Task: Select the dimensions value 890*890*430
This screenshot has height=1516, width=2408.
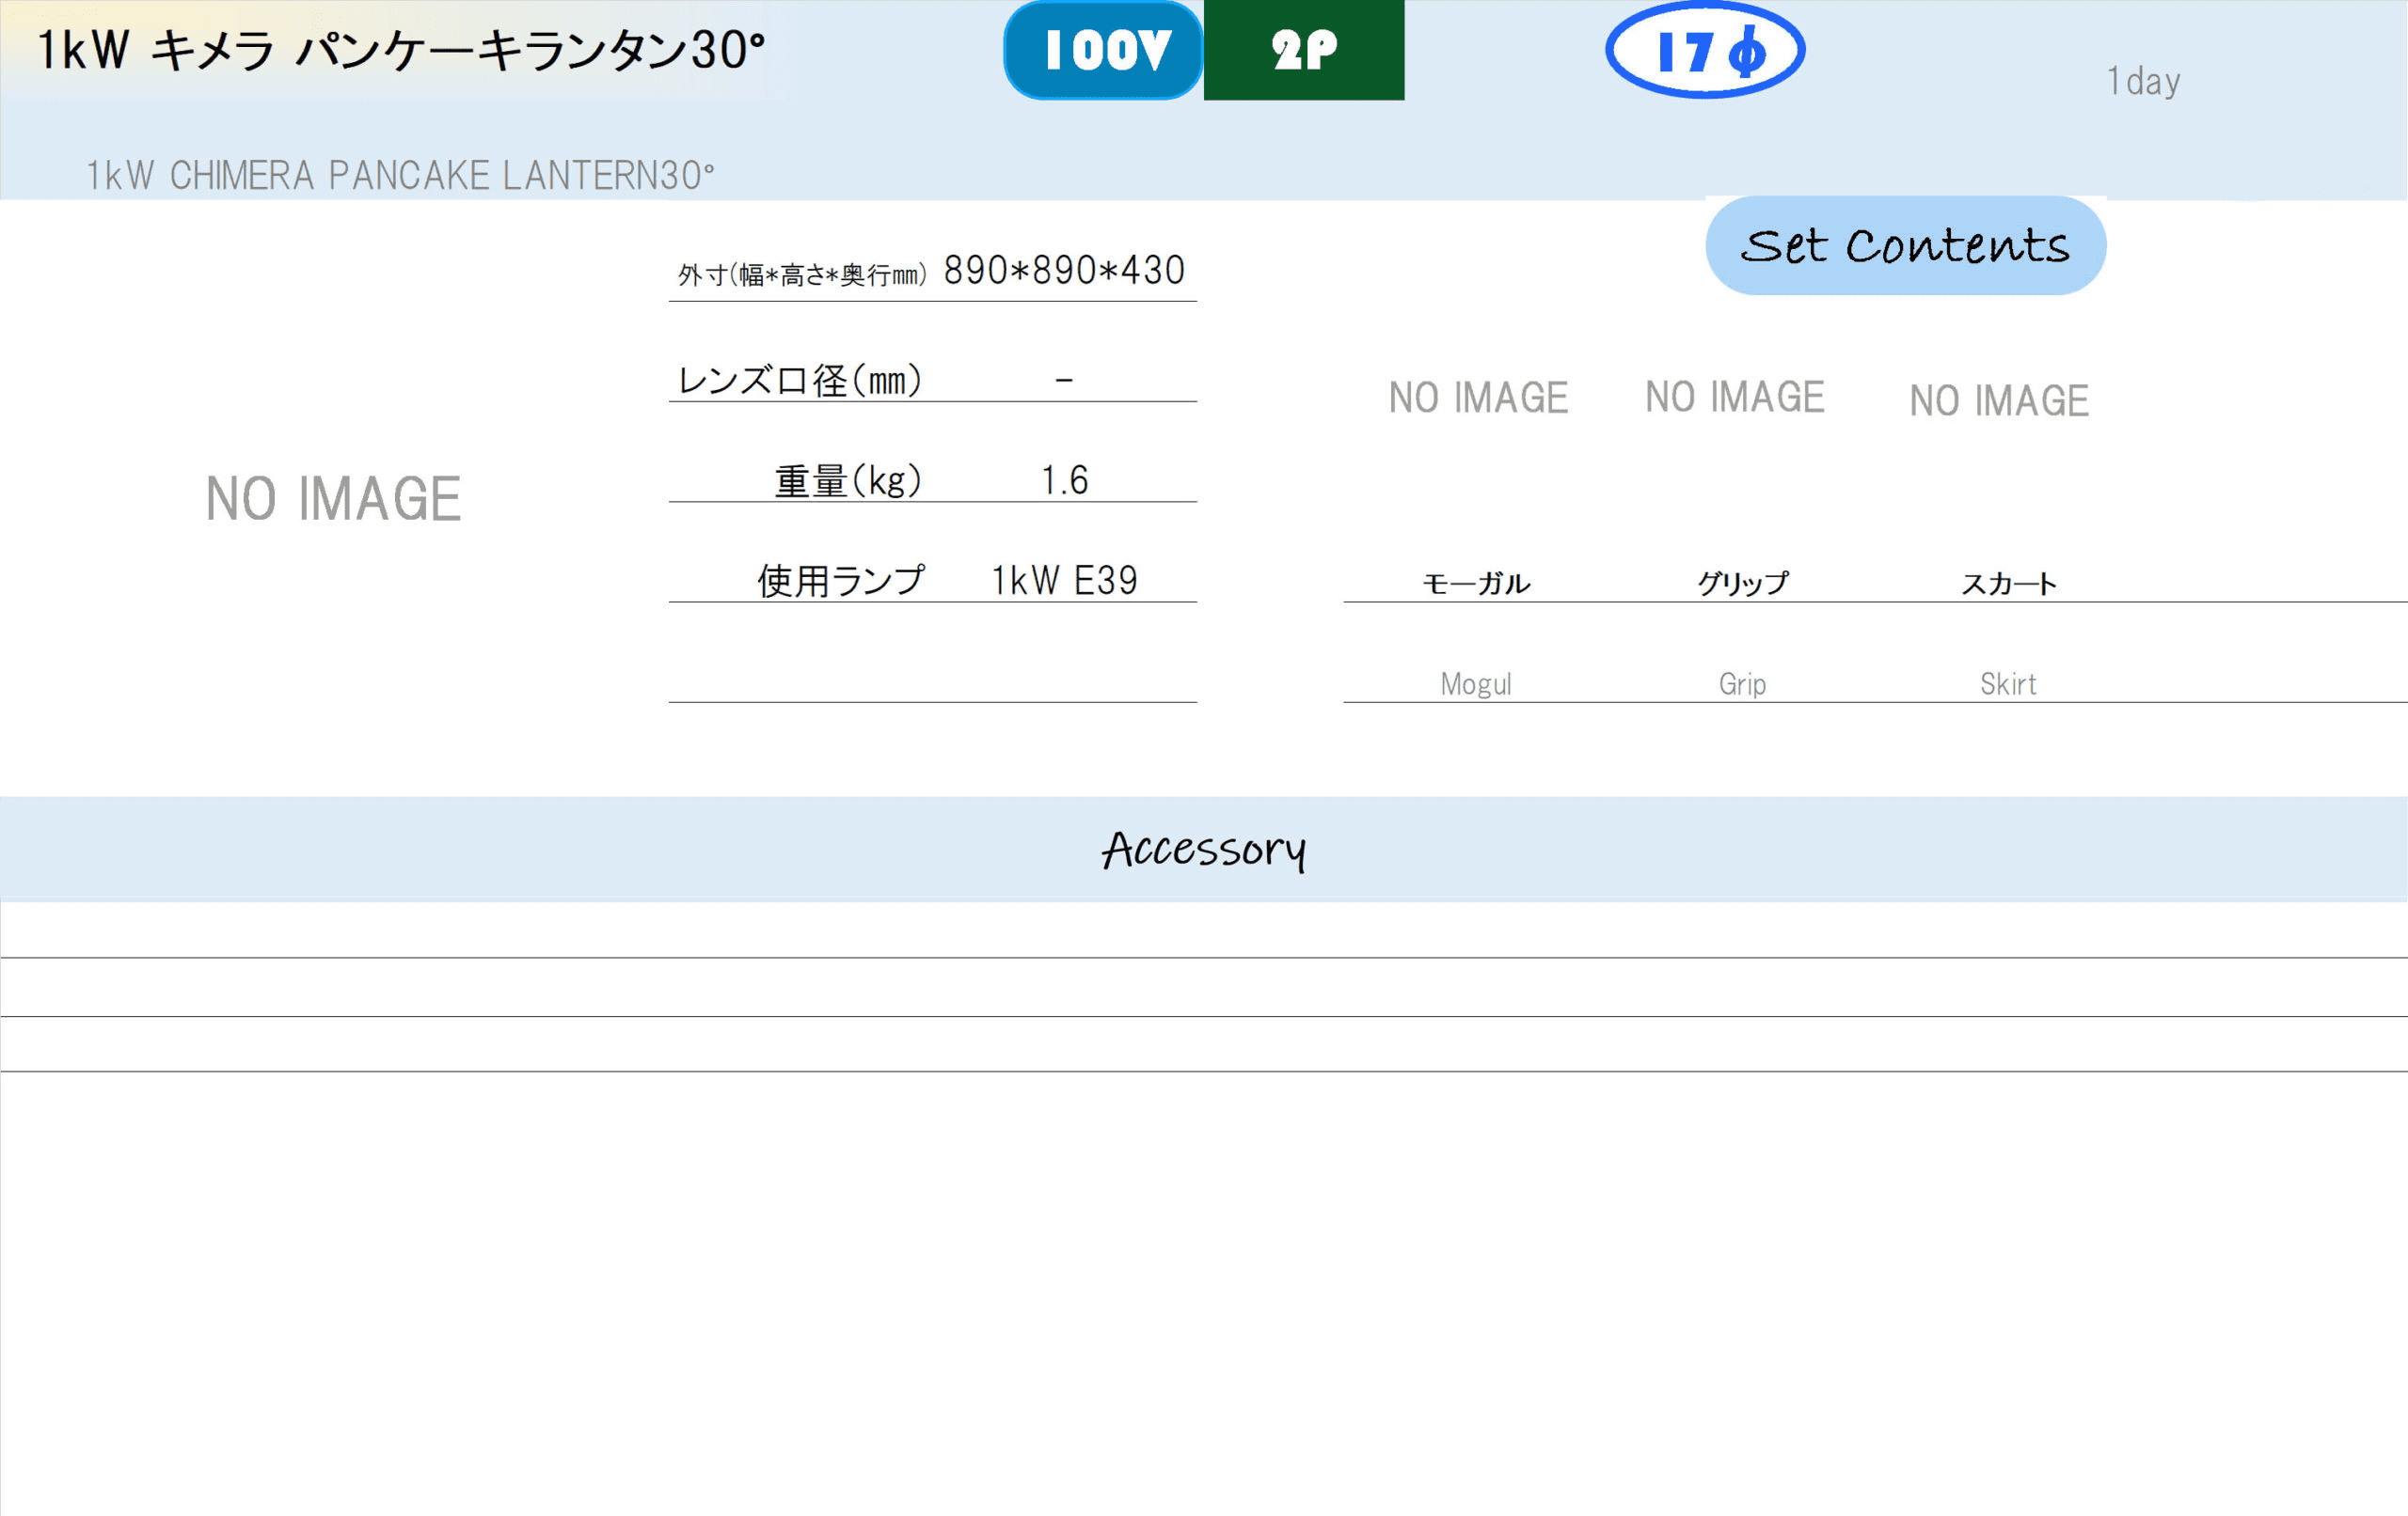Action: click(1064, 271)
